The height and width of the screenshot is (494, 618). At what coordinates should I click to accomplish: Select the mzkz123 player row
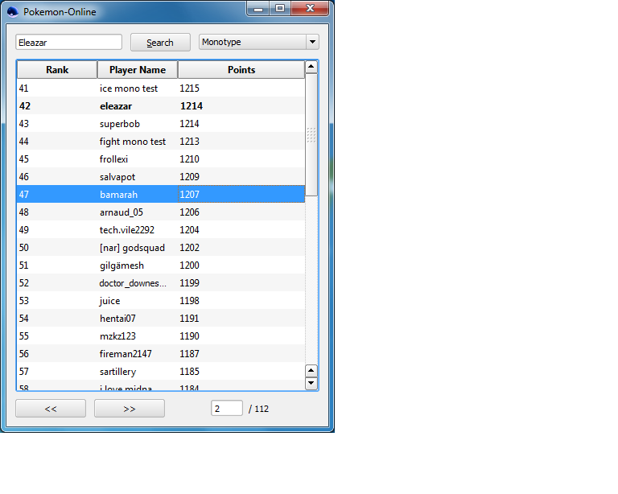[161, 336]
